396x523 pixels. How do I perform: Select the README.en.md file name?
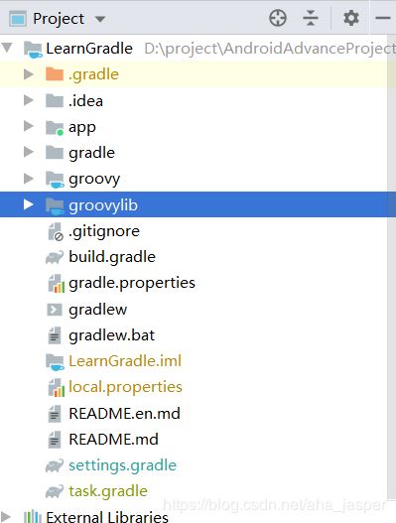tap(124, 414)
